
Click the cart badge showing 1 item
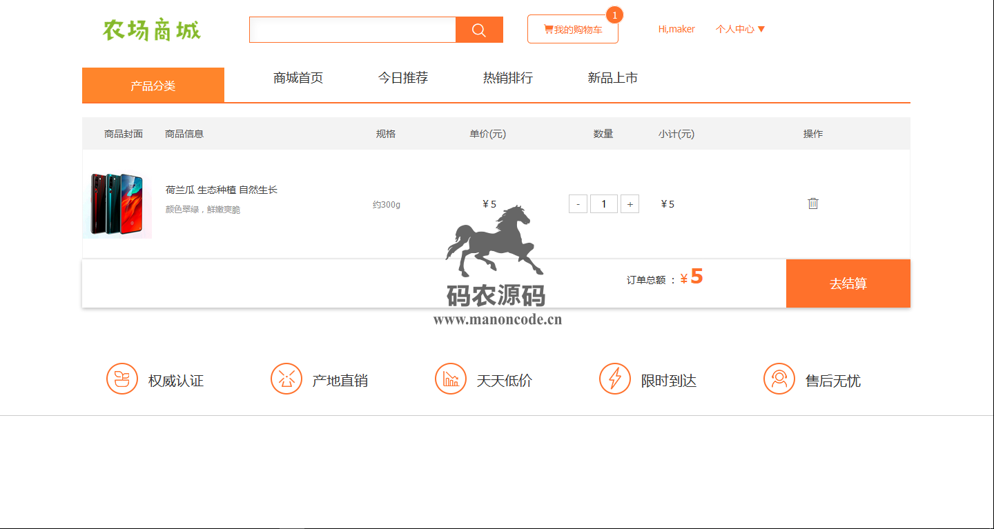pos(614,14)
